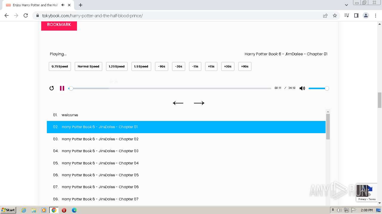Rewind 15 seconds with -15s button
This screenshot has height=214, width=382.
(x=195, y=67)
